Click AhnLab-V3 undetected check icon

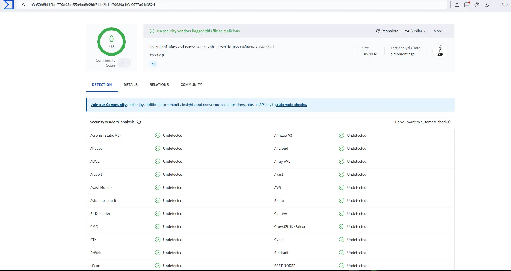(342, 135)
